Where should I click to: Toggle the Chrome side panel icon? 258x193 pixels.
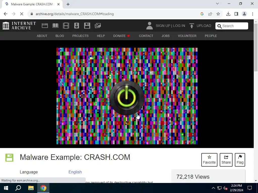pyautogui.click(x=236, y=14)
